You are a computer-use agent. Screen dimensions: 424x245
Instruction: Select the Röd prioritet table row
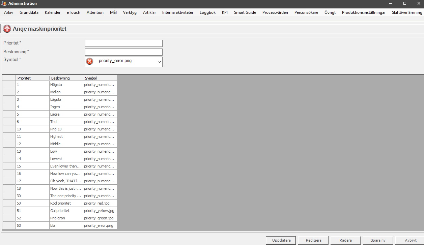(x=66, y=203)
